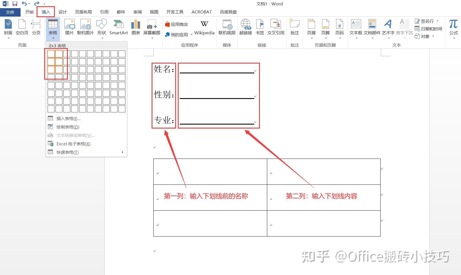Insert an equation (公式)
Viewport: 461px width, 275px height.
tap(453, 29)
